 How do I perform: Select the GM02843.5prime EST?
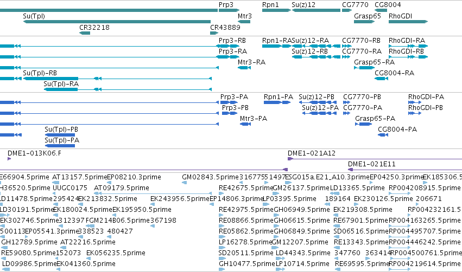point(185,183)
